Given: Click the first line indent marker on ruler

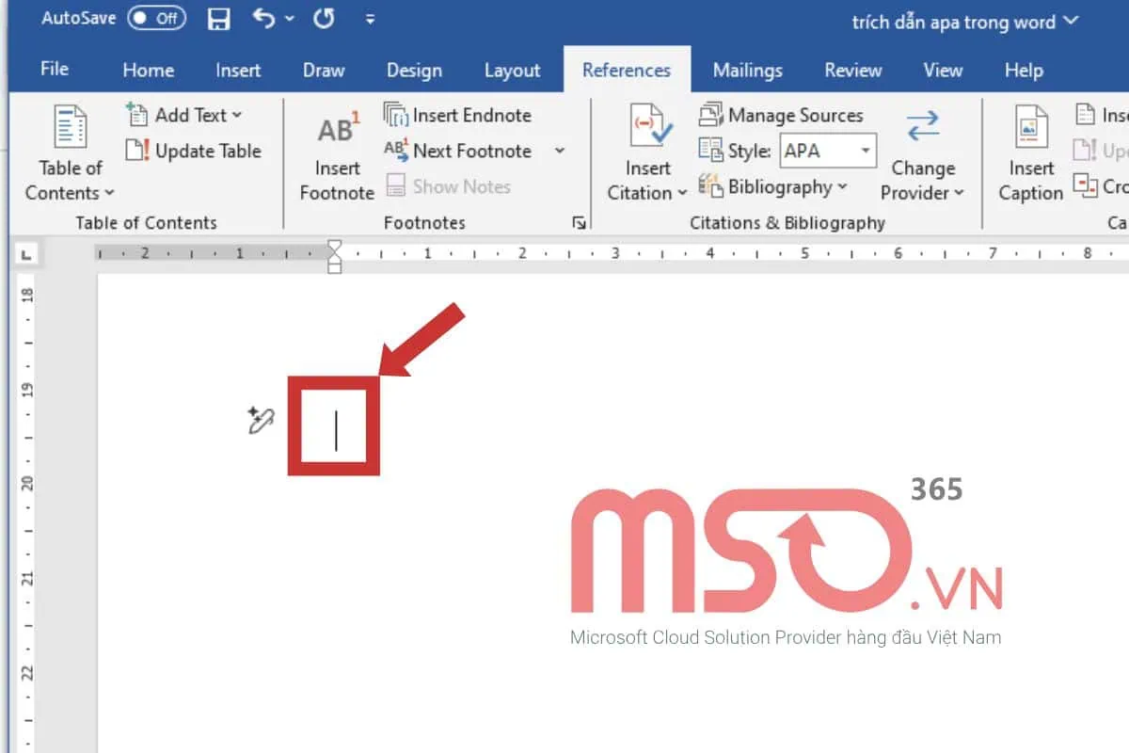Looking at the screenshot, I should coord(334,248).
